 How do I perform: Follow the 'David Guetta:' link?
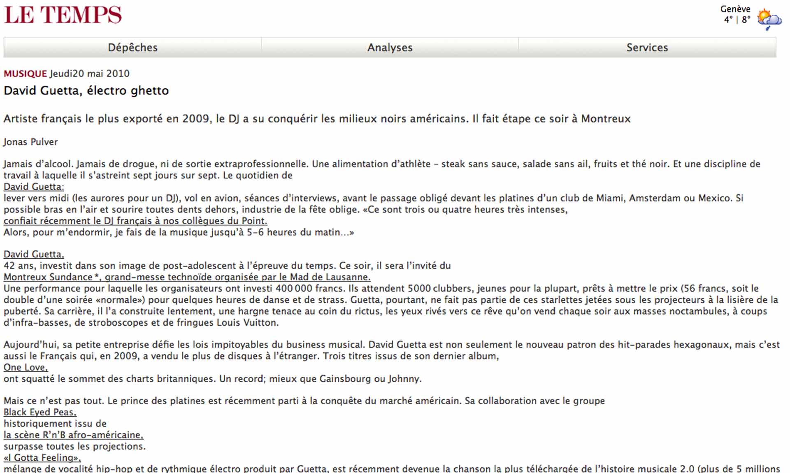click(34, 187)
